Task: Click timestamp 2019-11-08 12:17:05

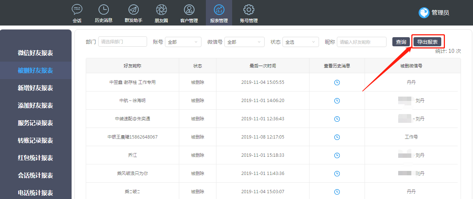Action: tap(263, 137)
